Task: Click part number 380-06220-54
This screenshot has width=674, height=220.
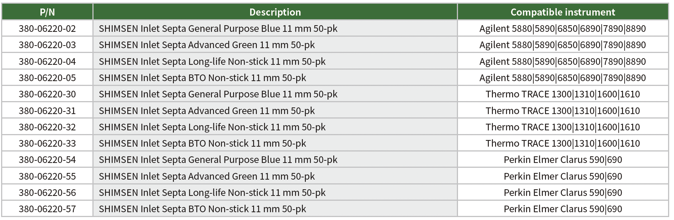Action: point(47,160)
